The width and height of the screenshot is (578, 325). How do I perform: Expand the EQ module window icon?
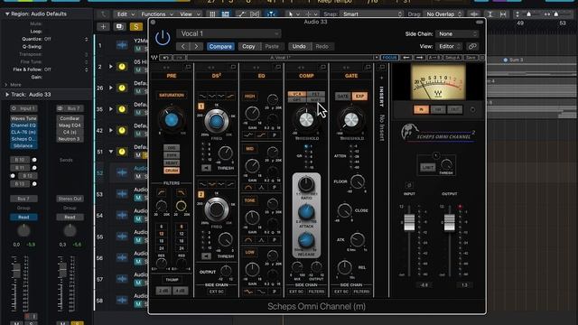click(x=278, y=67)
